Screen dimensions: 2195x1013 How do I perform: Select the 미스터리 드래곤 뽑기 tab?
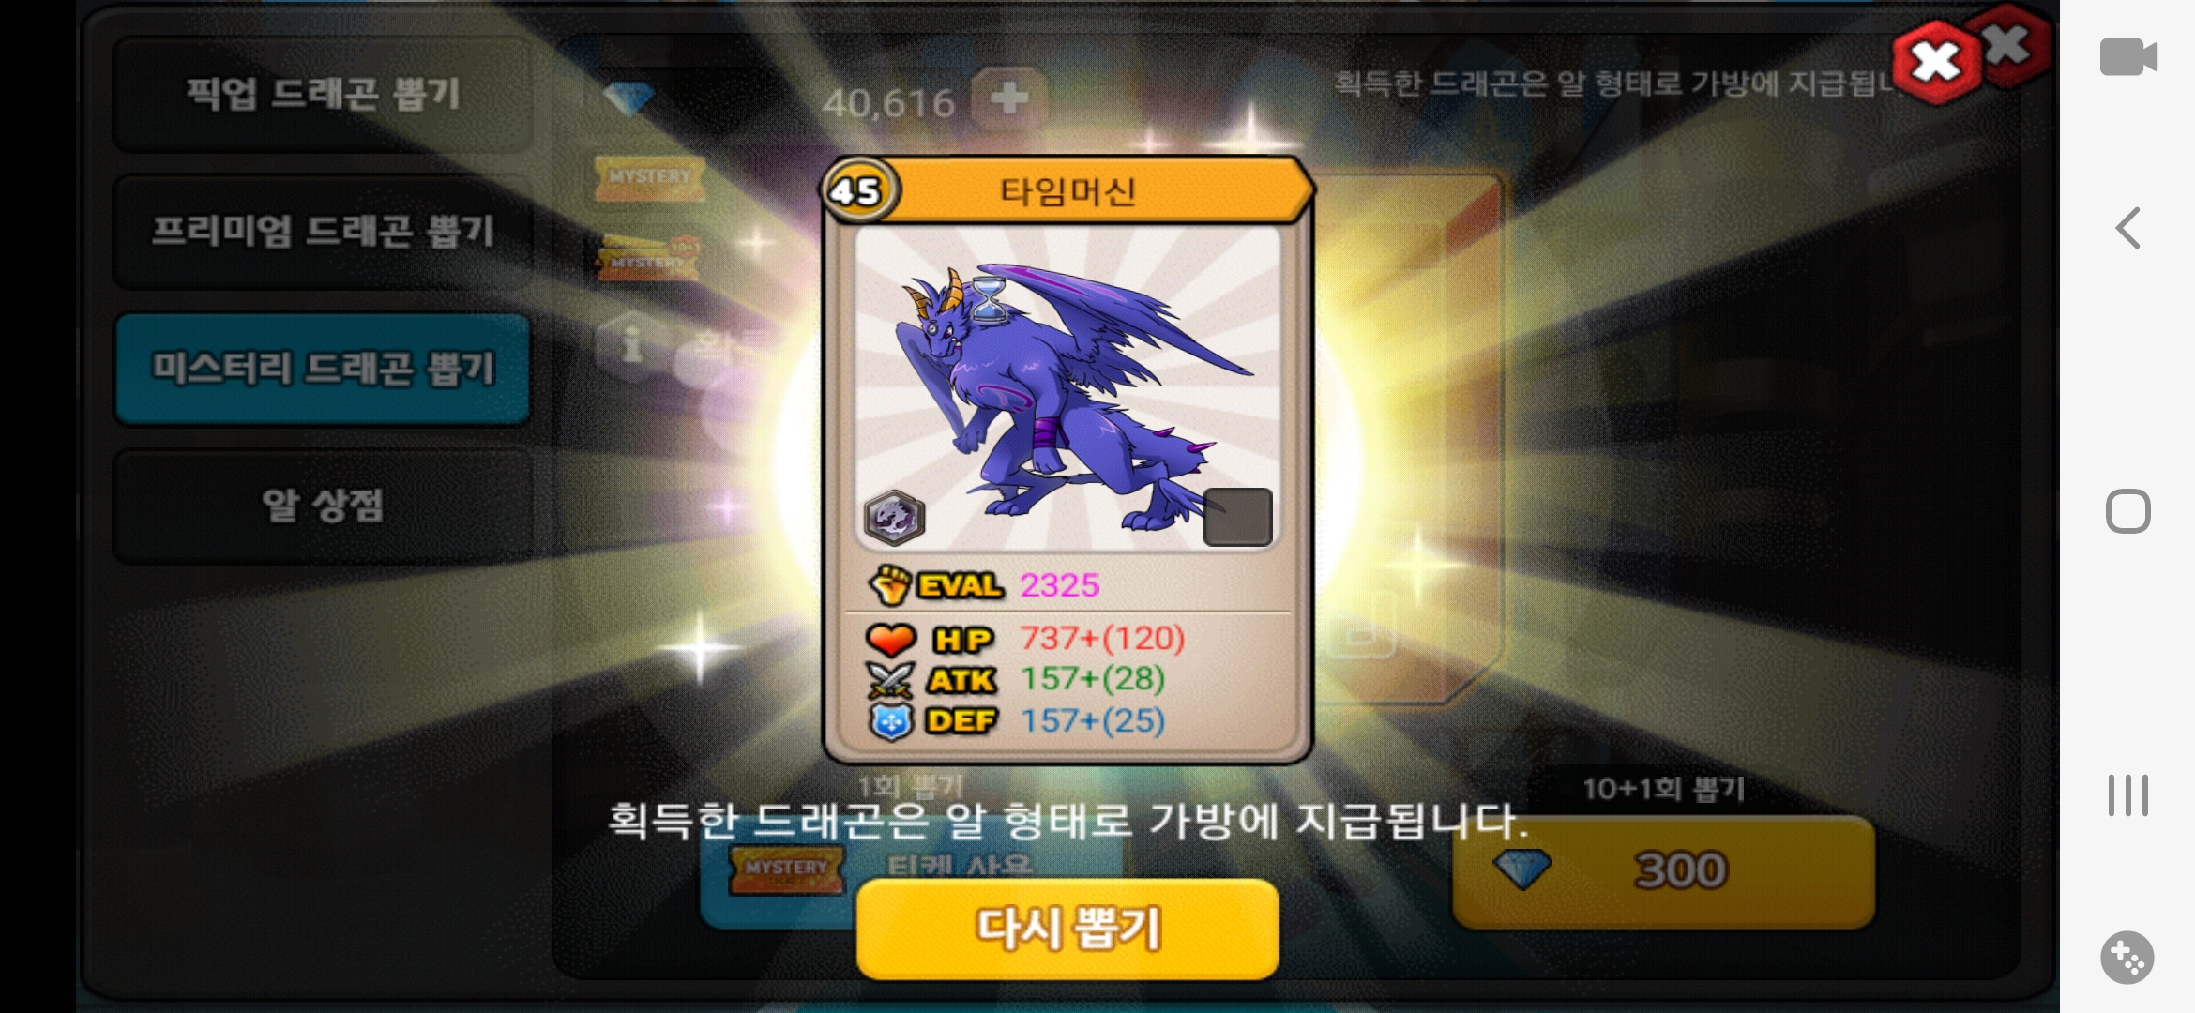pos(322,369)
